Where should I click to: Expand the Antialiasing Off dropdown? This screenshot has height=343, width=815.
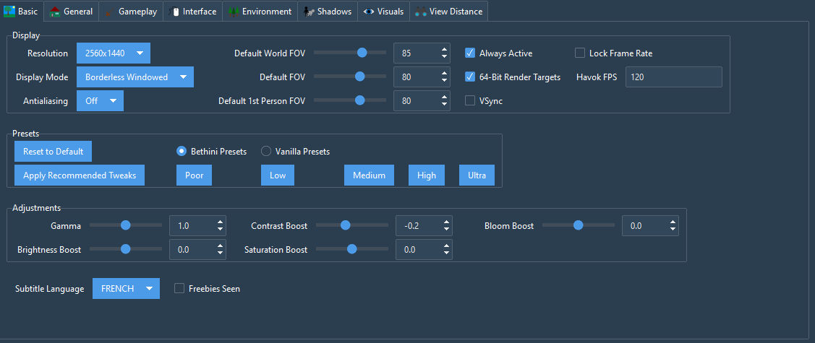tap(101, 100)
